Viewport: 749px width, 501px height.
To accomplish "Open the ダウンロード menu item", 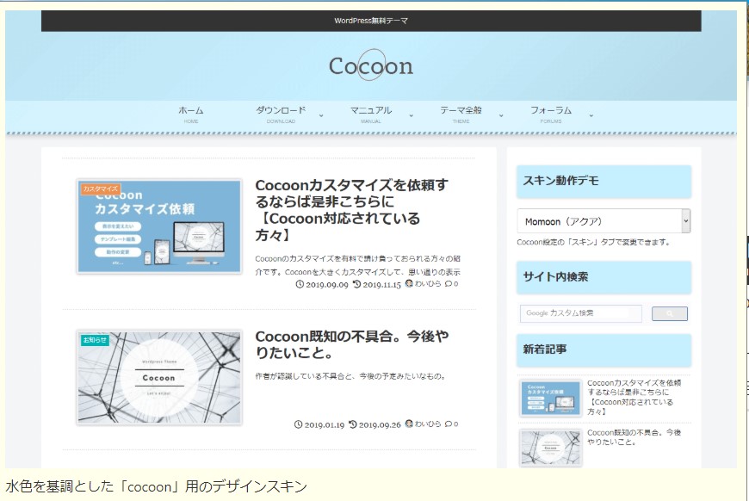I will click(281, 114).
